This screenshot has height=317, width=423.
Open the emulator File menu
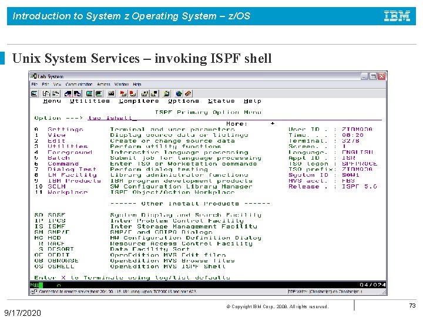click(x=34, y=85)
